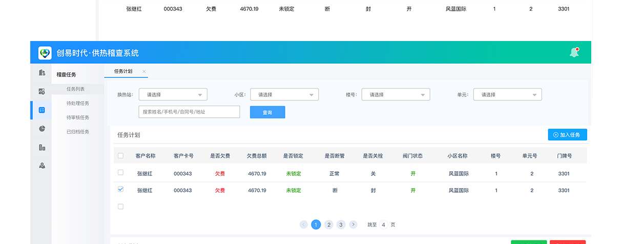Open the office buildings sidebar icon
Screen dimensions: 623x244
[42, 147]
